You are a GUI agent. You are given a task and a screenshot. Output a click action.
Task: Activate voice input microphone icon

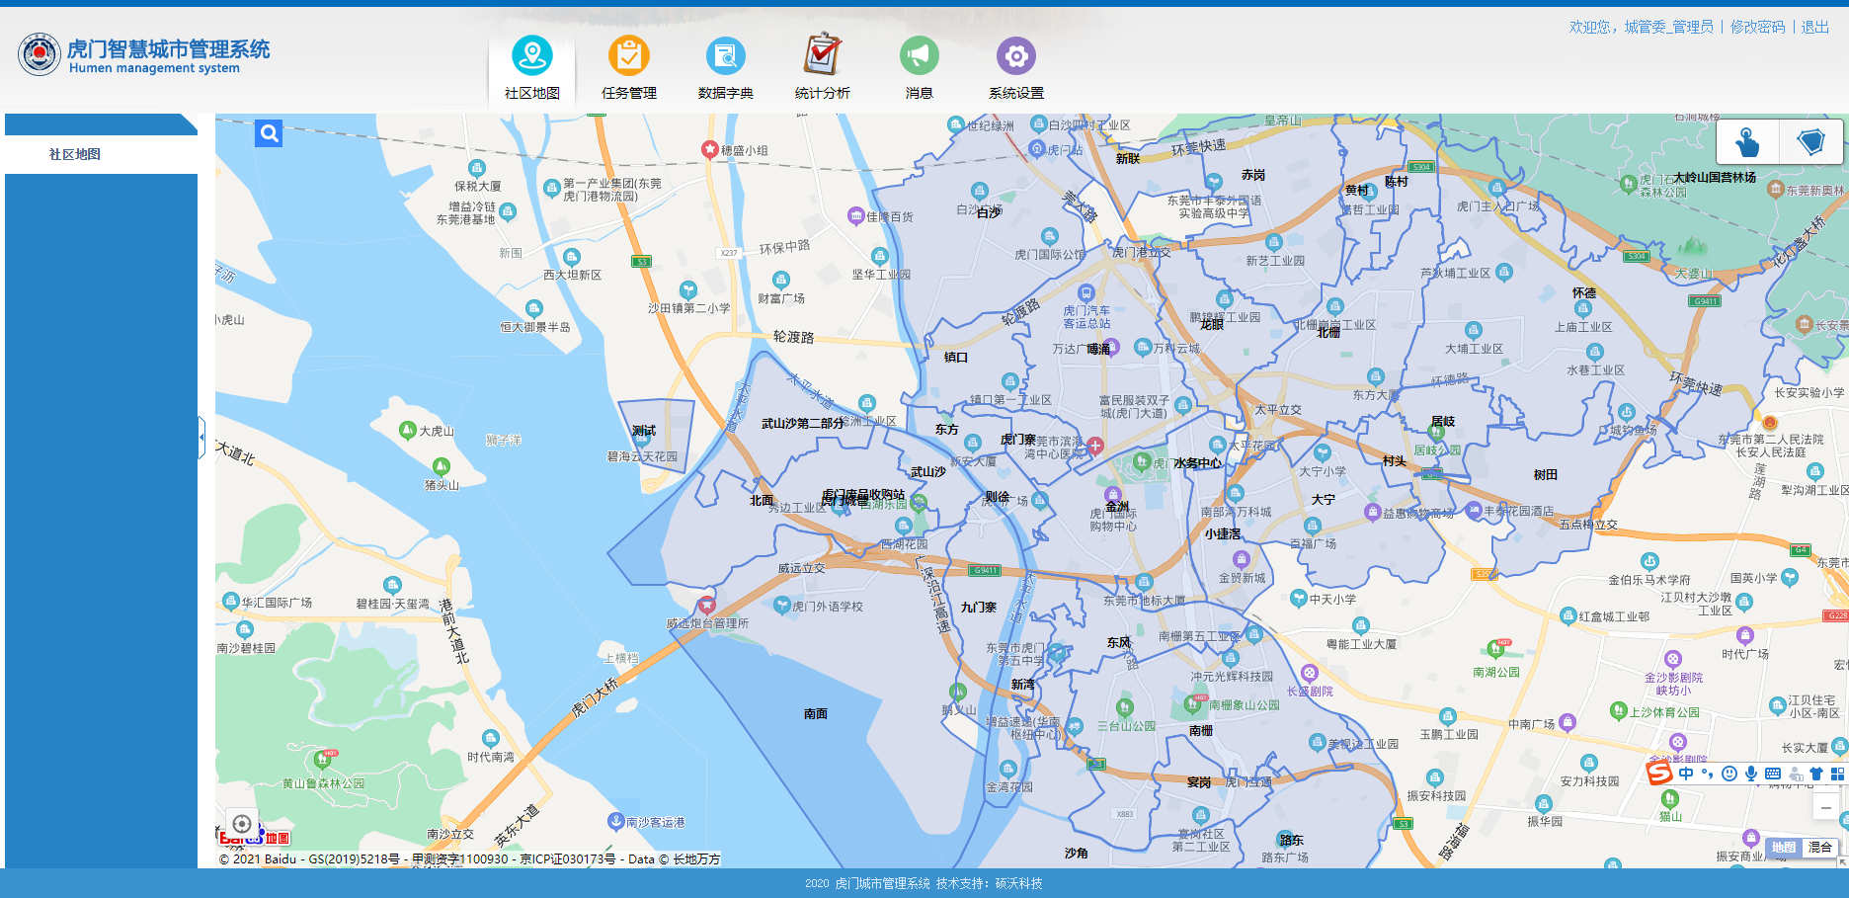1751,774
